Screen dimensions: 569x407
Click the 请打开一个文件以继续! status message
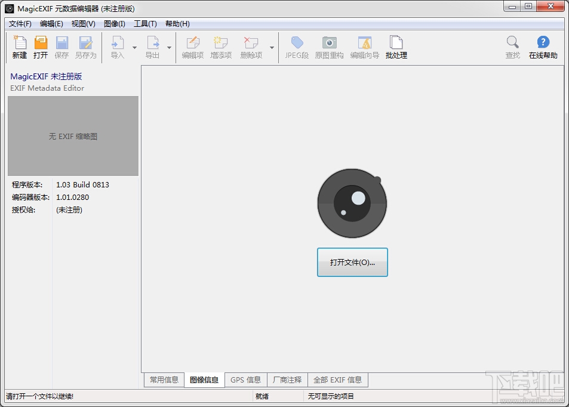pos(39,396)
